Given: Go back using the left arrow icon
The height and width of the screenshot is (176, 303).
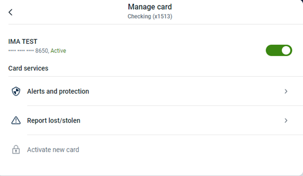Looking at the screenshot, I should 10,12.
